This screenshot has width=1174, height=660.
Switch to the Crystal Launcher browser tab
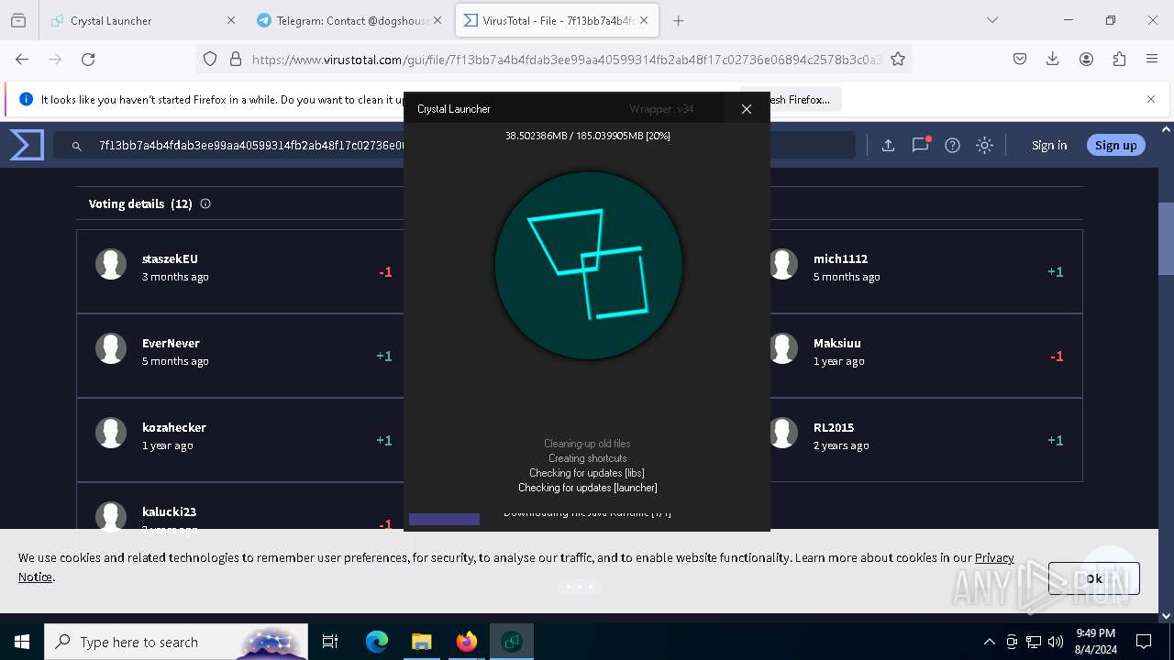tap(142, 20)
